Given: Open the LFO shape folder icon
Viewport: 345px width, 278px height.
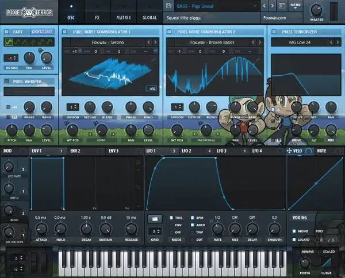Looking at the screenshot, I should (153, 218).
